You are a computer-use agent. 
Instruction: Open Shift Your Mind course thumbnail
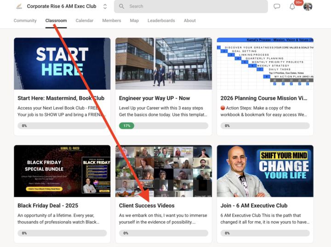tap(265, 171)
